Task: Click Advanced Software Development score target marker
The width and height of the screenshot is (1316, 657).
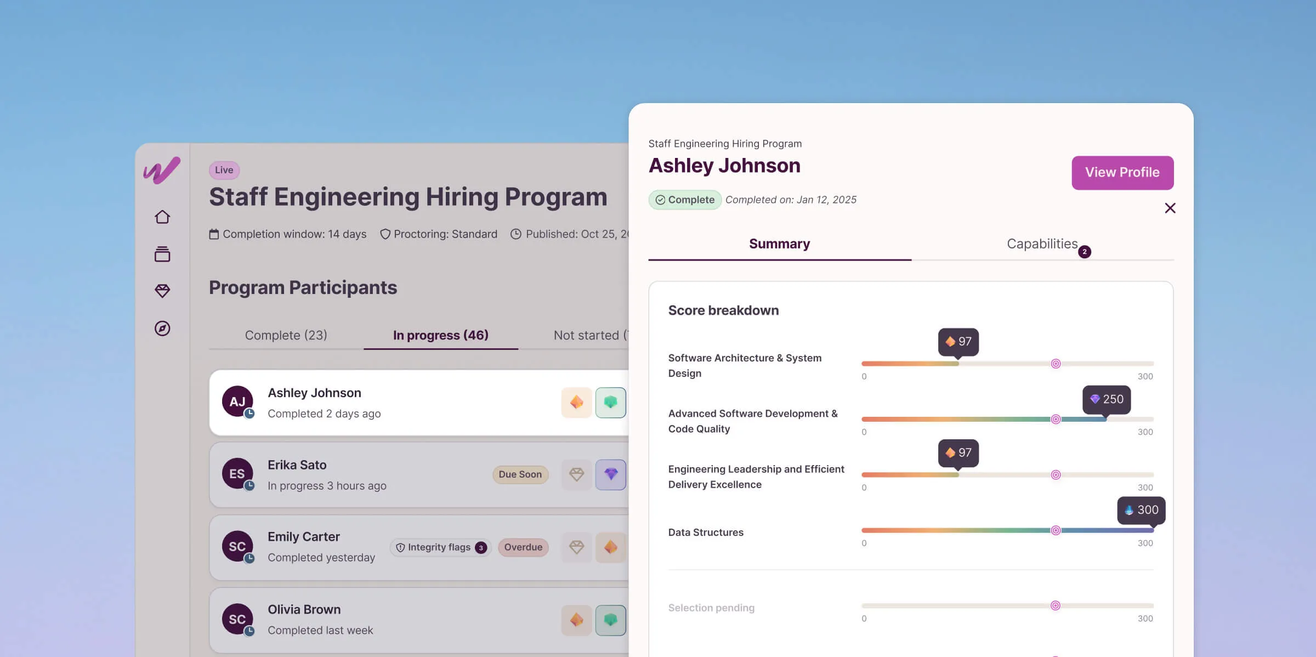Action: click(x=1056, y=419)
